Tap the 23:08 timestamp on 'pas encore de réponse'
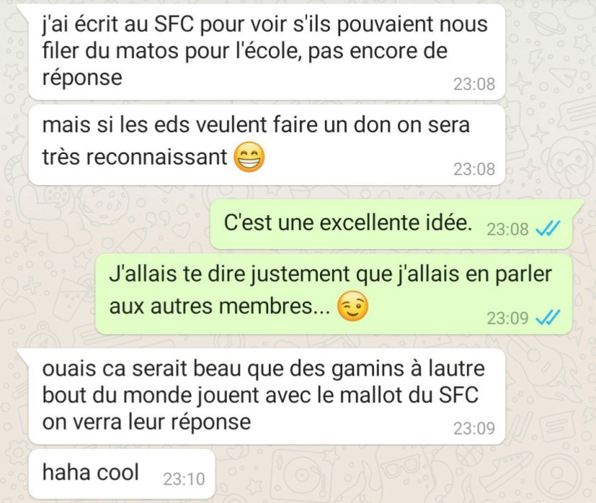The image size is (596, 503). 474,84
